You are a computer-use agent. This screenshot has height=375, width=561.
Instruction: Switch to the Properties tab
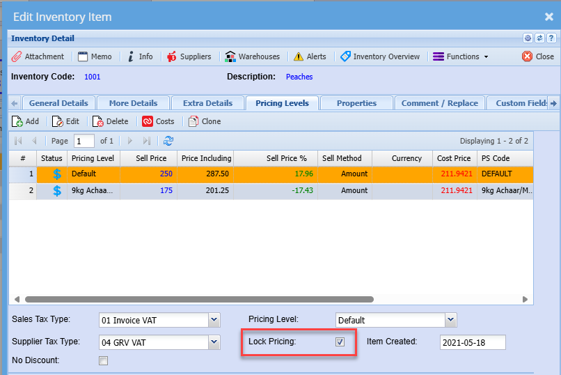tap(356, 103)
